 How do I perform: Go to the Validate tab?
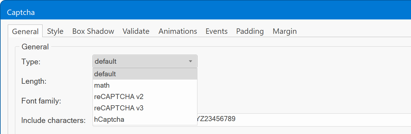(x=136, y=31)
